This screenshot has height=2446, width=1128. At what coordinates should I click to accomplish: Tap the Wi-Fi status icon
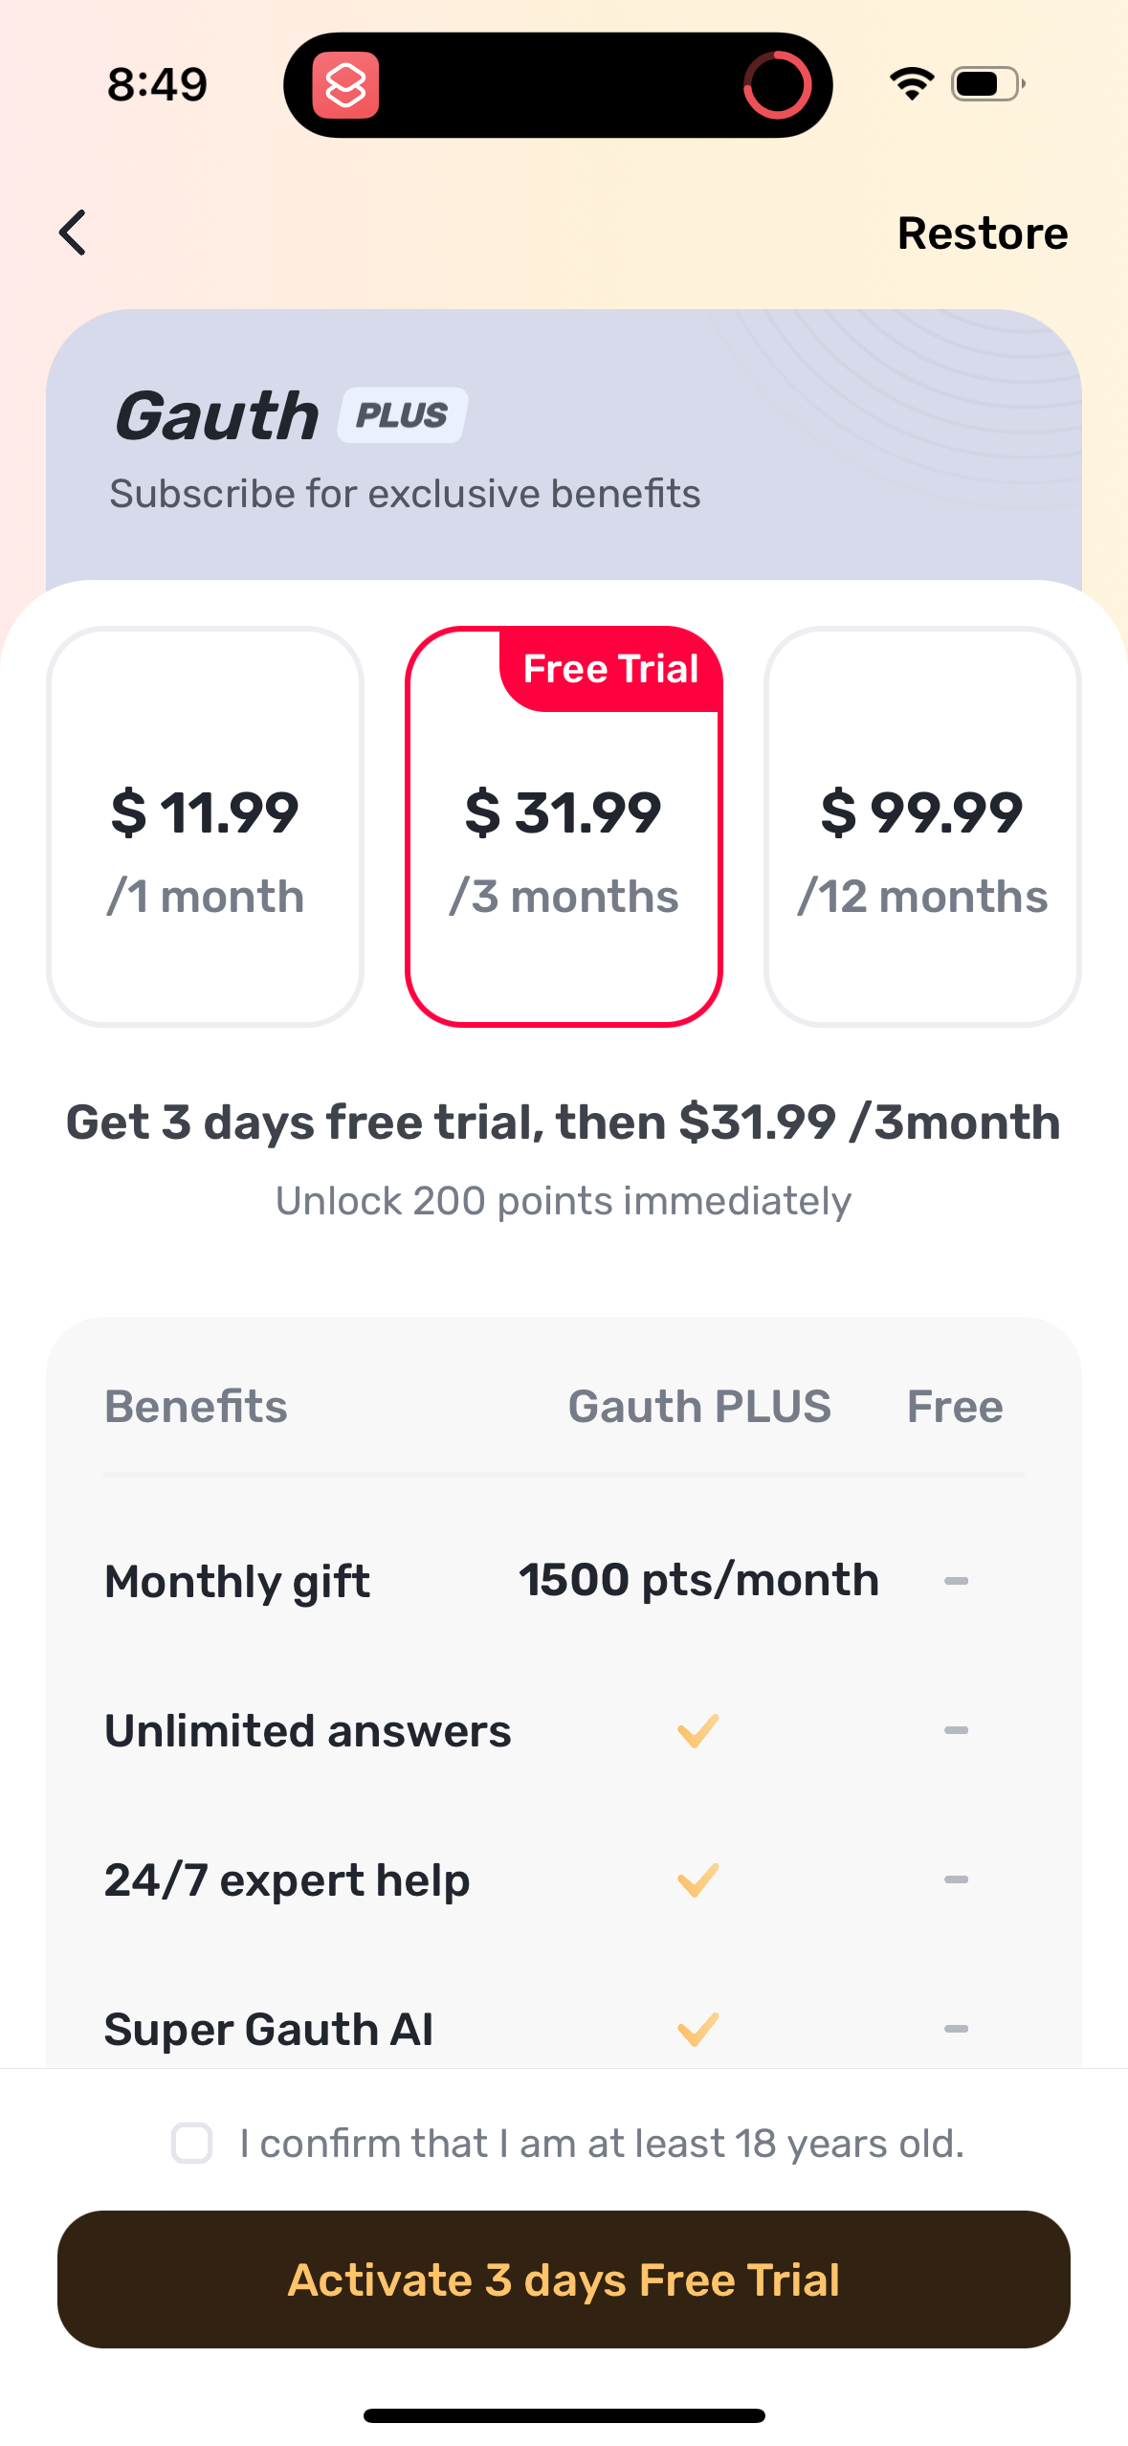tap(912, 84)
